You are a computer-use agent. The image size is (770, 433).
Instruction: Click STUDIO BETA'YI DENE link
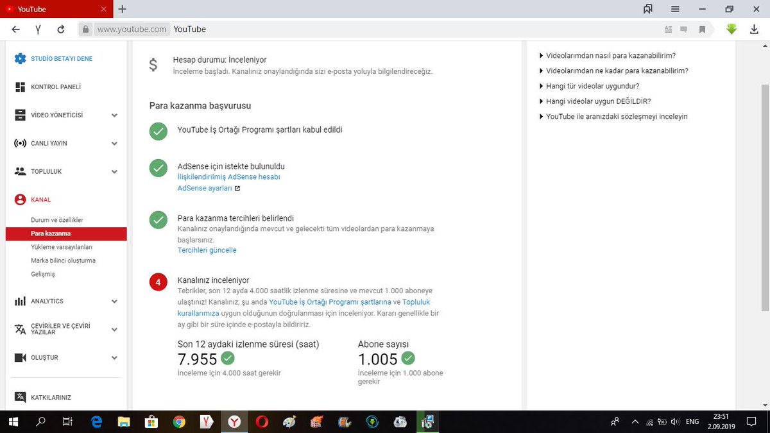pos(62,58)
